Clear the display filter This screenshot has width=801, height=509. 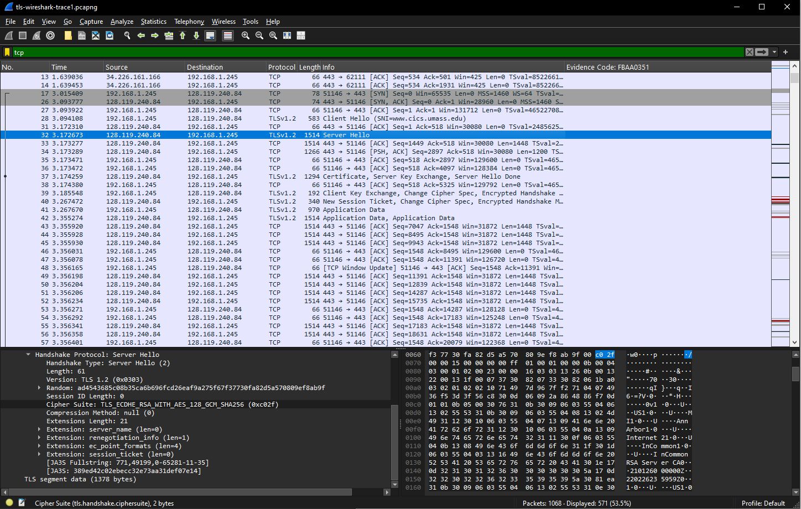pyautogui.click(x=749, y=52)
